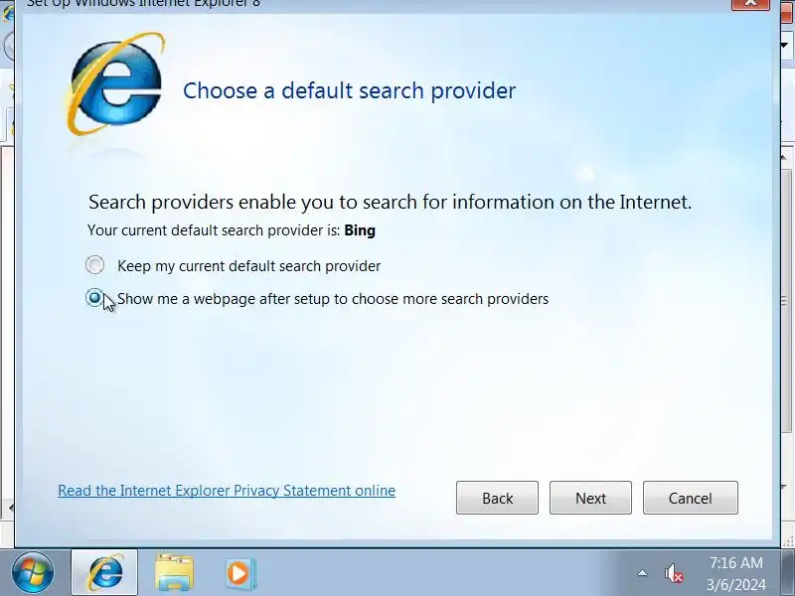795x596 pixels.
Task: Open the Windows Start menu orb
Action: tap(33, 573)
